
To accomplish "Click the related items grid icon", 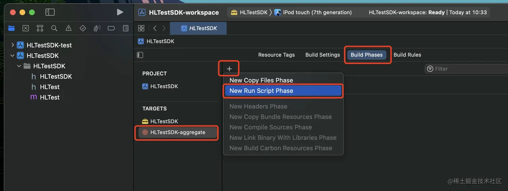I will point(141,28).
